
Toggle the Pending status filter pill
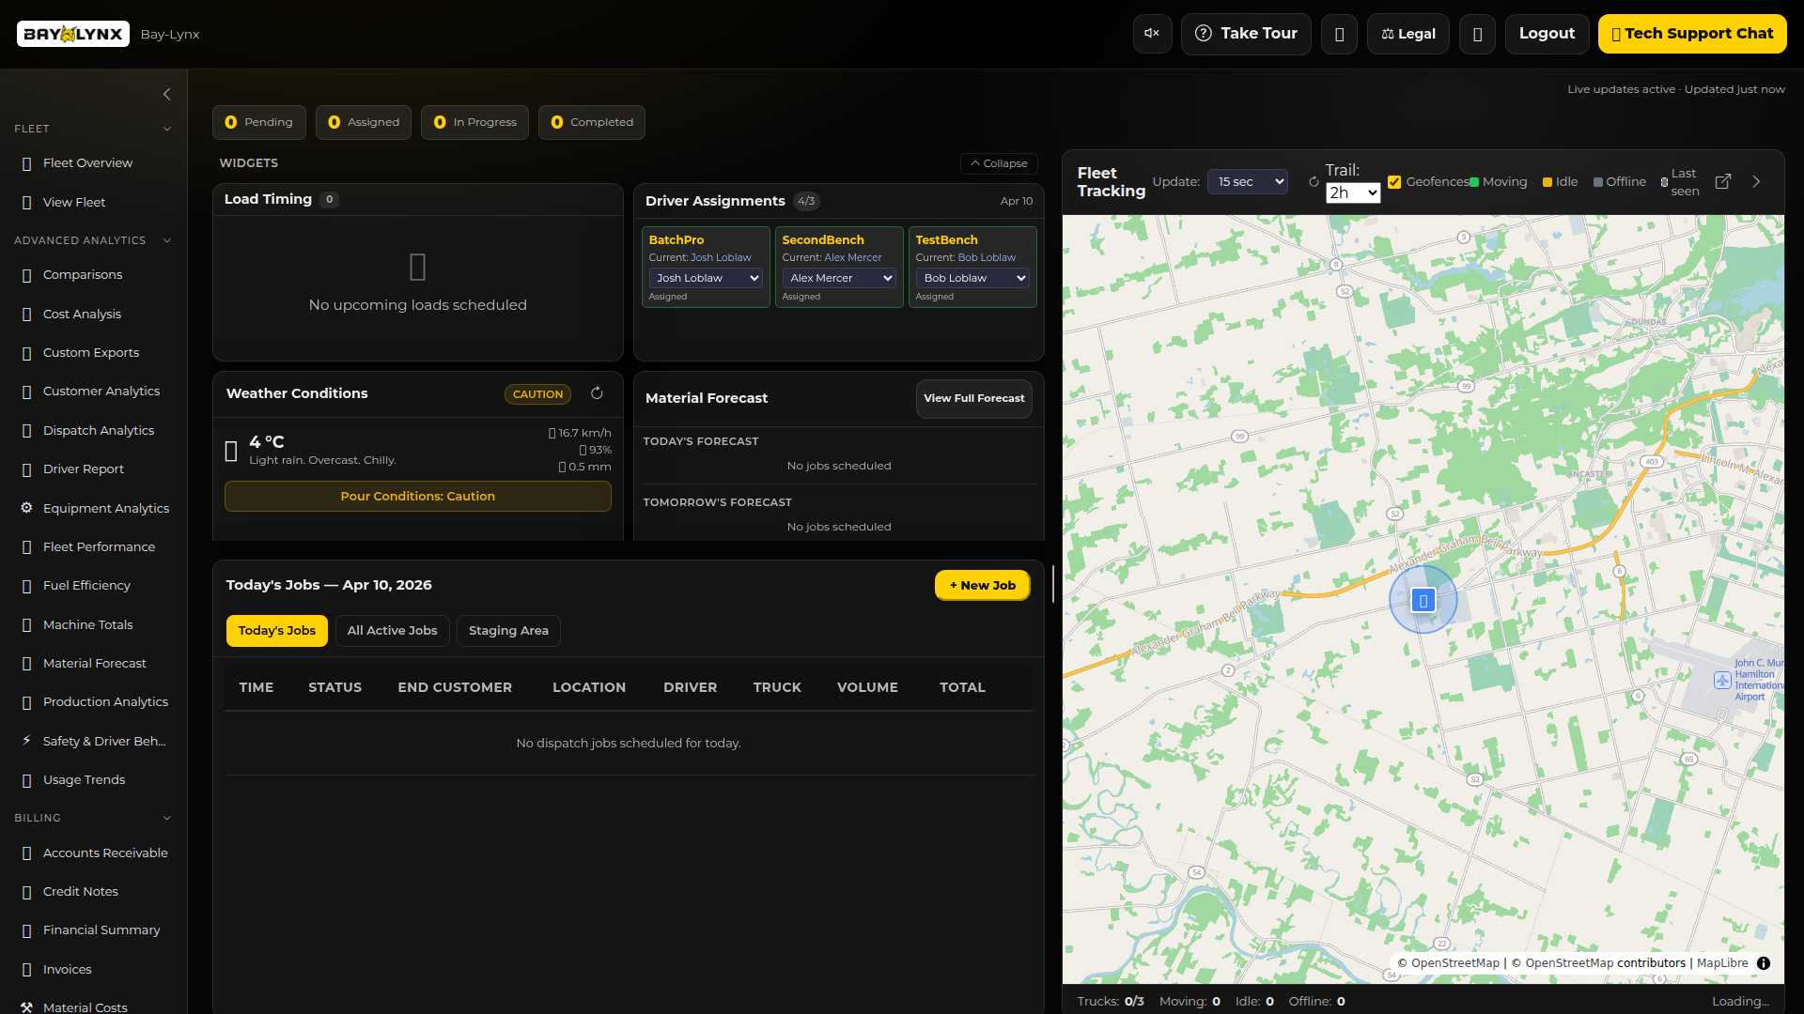coord(258,122)
